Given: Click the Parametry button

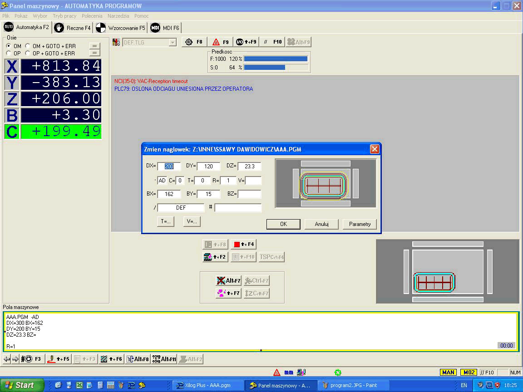Looking at the screenshot, I should 360,224.
